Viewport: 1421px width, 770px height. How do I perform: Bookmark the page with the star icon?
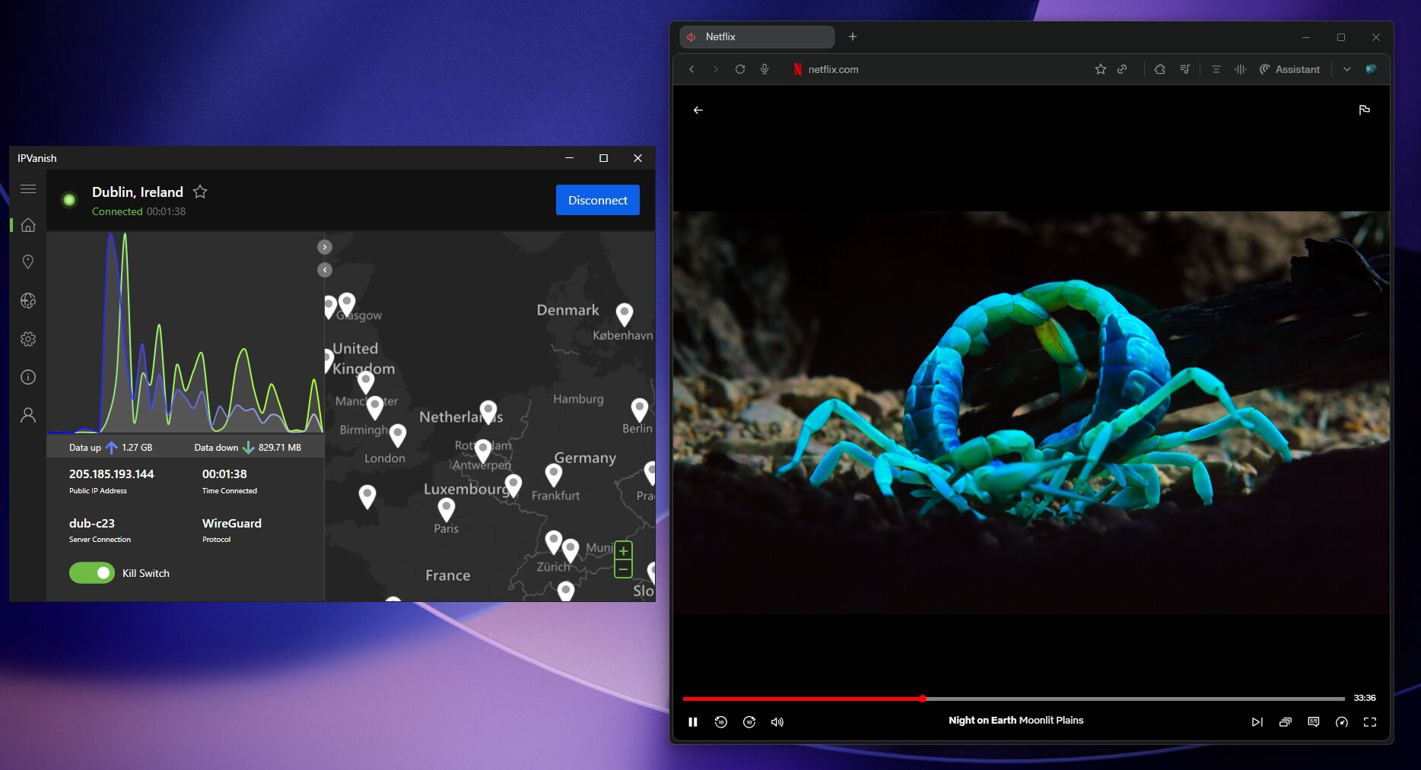point(1100,69)
